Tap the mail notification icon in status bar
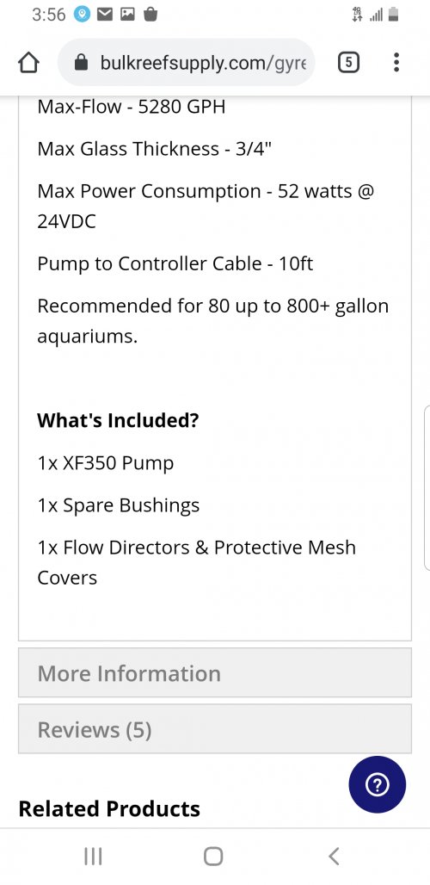Screen dimensions: 430x885 point(105,15)
